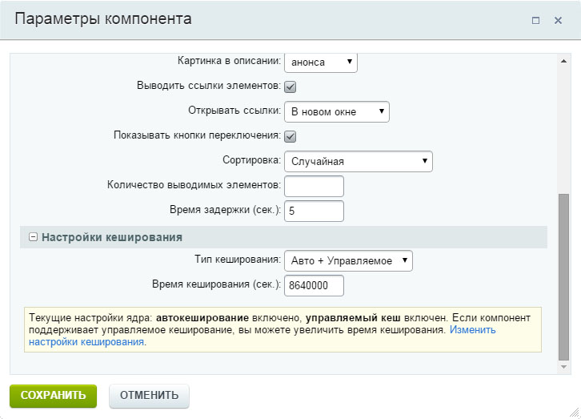Image resolution: width=581 pixels, height=419 pixels.
Task: Maximize the component parameters dialog
Action: [x=535, y=20]
